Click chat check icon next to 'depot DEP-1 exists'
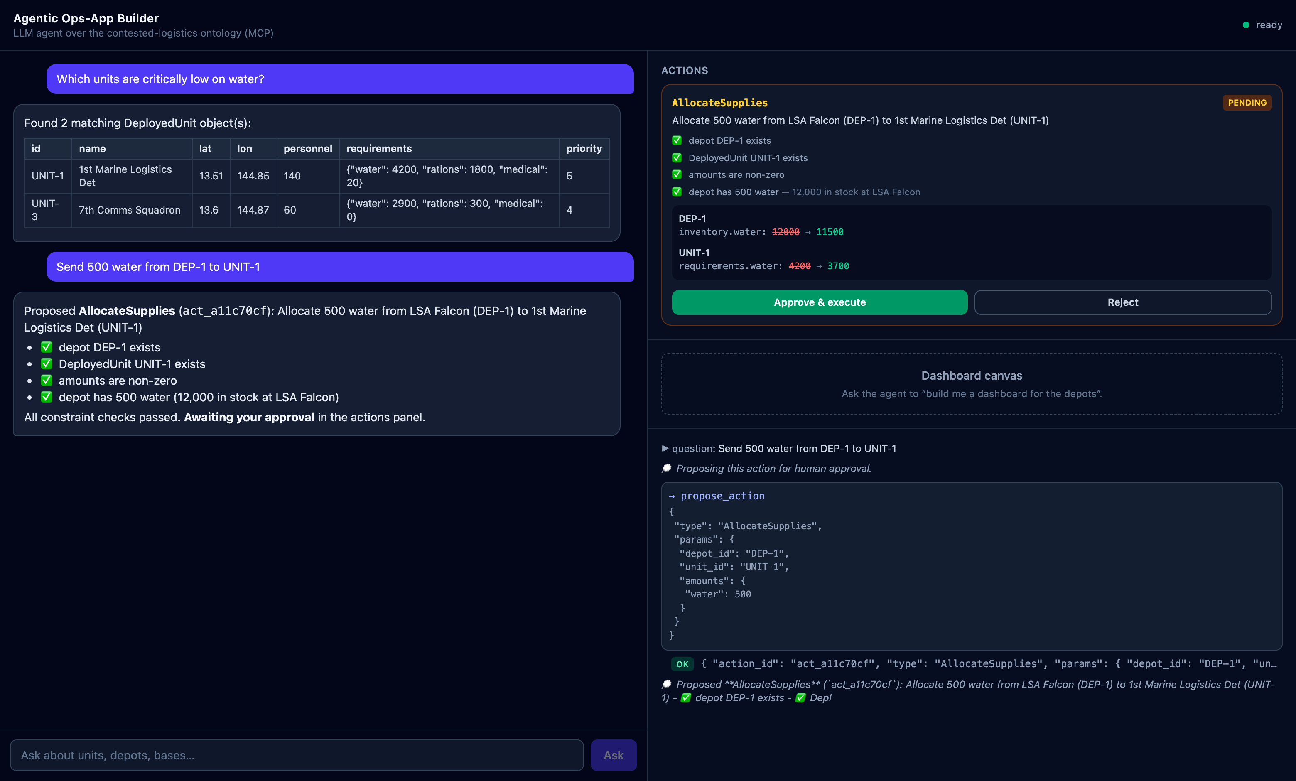 pos(47,347)
